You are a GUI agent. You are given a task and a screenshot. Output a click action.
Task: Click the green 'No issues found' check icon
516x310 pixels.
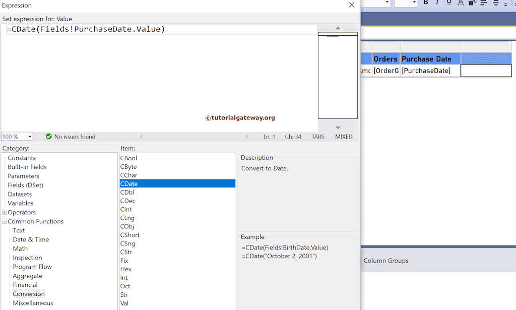(48, 136)
